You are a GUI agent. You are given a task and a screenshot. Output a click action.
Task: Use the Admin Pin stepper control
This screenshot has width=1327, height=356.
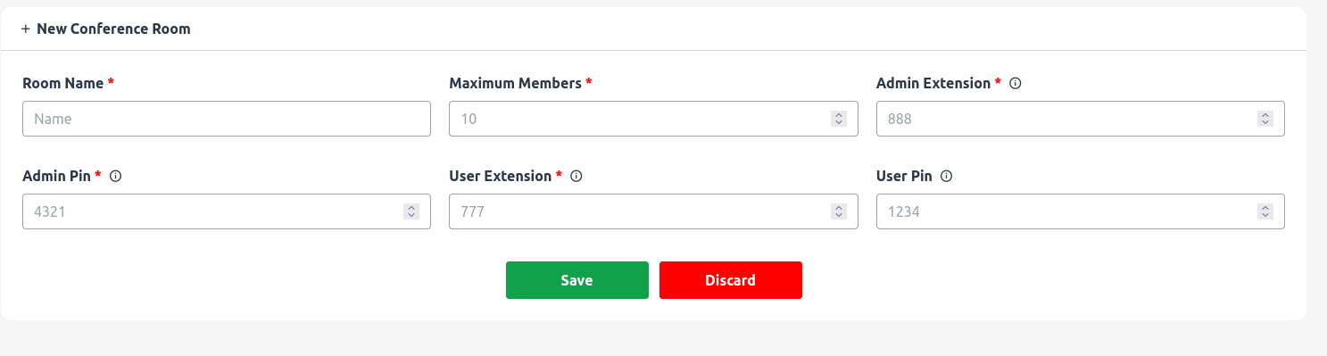coord(411,211)
